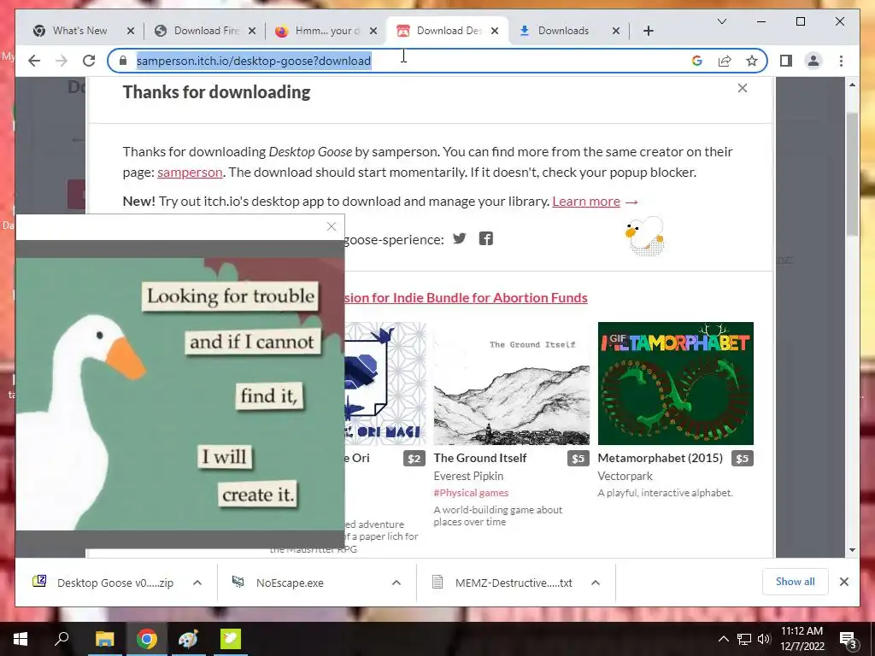
Task: Open the Windows Start menu
Action: tap(21, 639)
